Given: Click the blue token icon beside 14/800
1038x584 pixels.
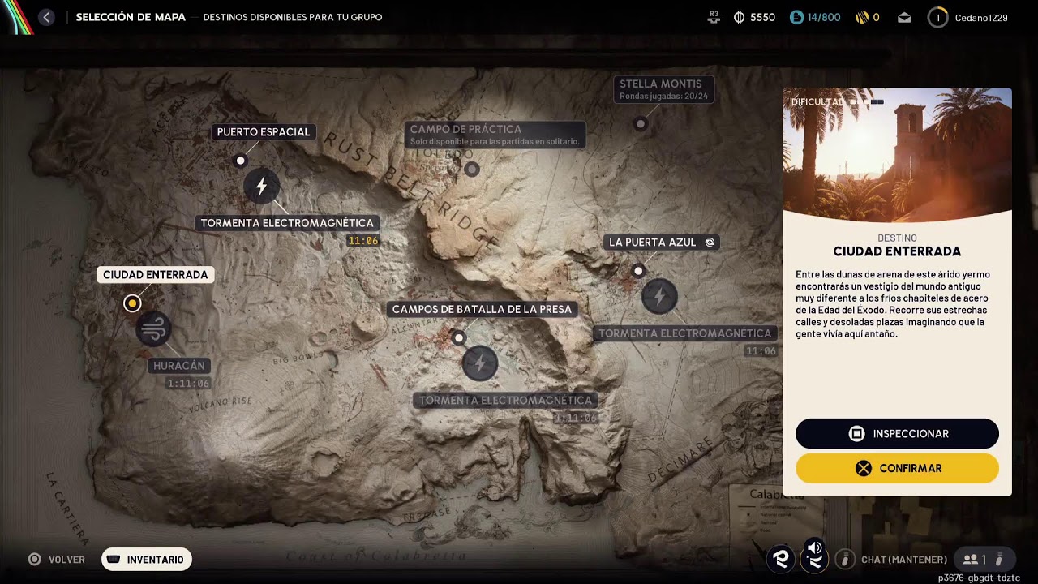Looking at the screenshot, I should pyautogui.click(x=796, y=17).
